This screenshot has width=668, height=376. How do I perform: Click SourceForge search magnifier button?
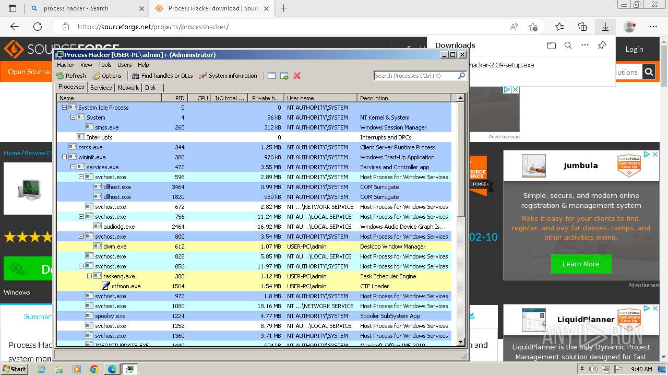pyautogui.click(x=649, y=72)
